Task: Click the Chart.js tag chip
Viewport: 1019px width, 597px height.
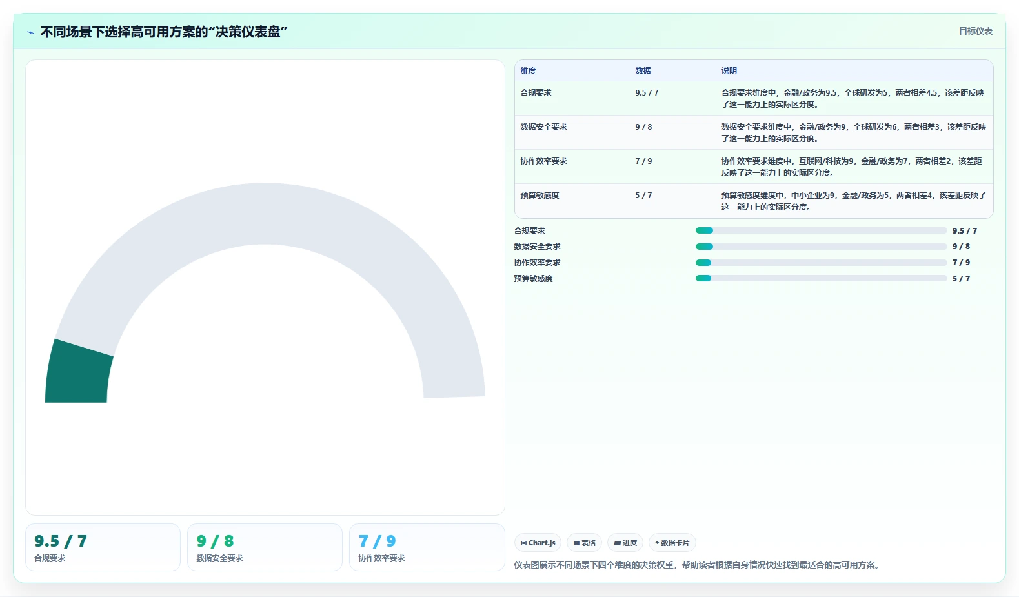Action: [538, 543]
